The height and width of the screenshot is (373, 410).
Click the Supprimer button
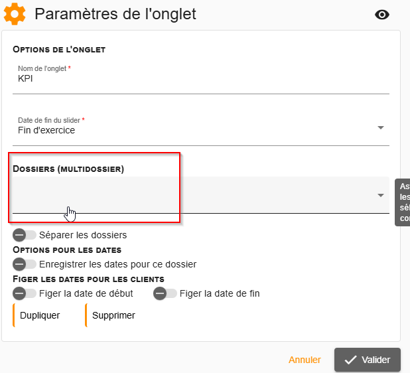tap(111, 315)
